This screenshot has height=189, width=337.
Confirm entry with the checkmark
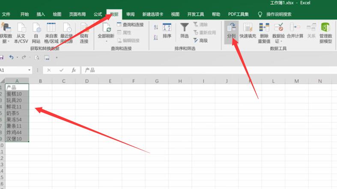click(x=62, y=70)
